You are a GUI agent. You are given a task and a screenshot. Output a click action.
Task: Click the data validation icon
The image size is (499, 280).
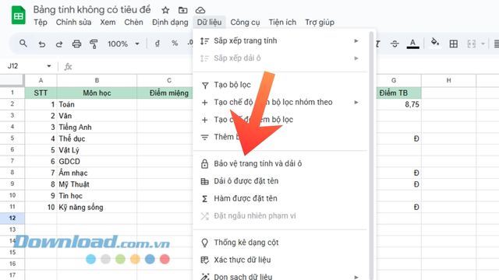pos(204,260)
